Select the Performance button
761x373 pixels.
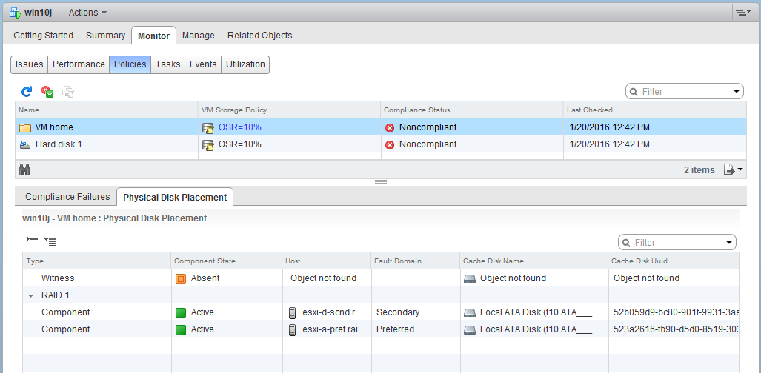79,64
